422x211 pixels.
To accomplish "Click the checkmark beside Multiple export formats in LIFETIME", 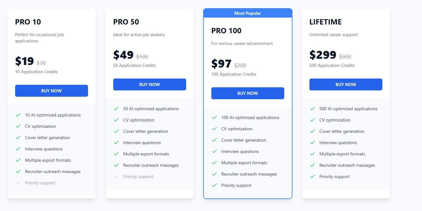I will [313, 154].
